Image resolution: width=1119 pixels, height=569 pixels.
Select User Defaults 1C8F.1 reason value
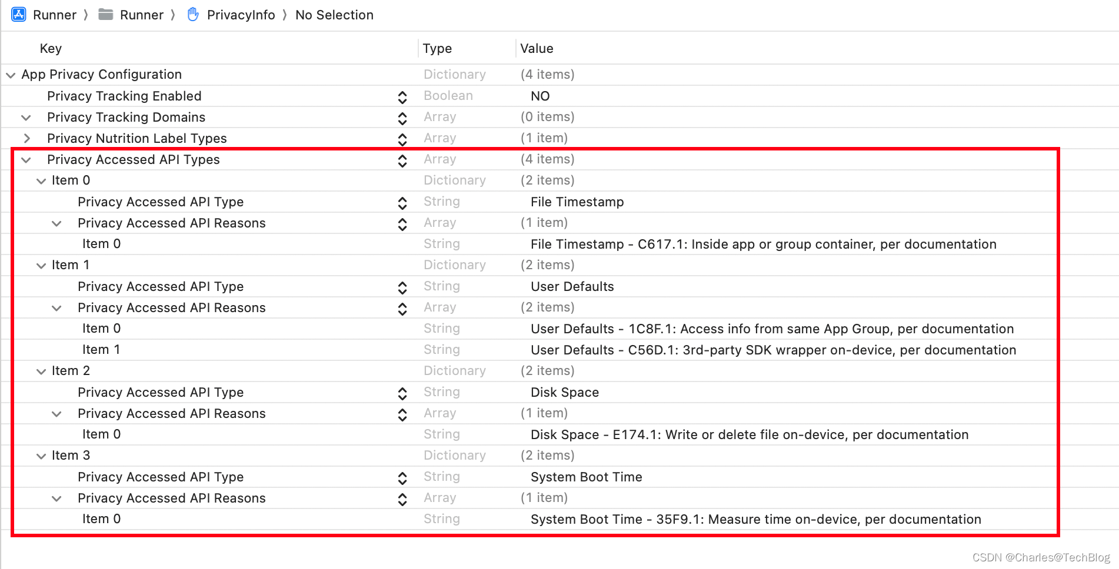[772, 329]
